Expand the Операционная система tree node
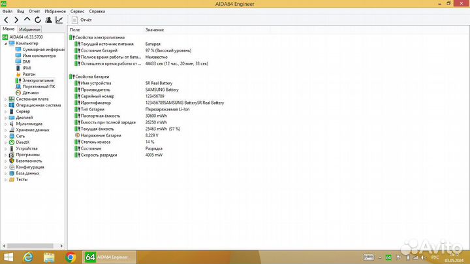 click(5, 105)
